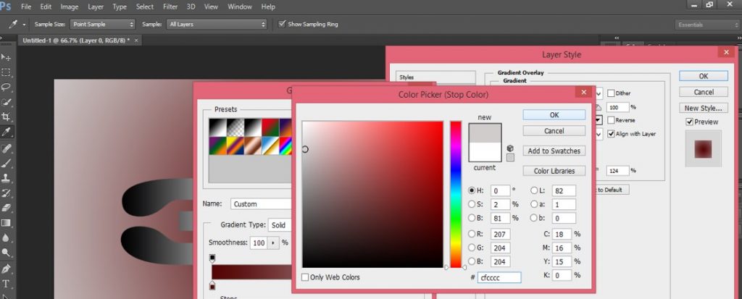Open the Window menu
The height and width of the screenshot is (299, 742).
[x=241, y=7]
